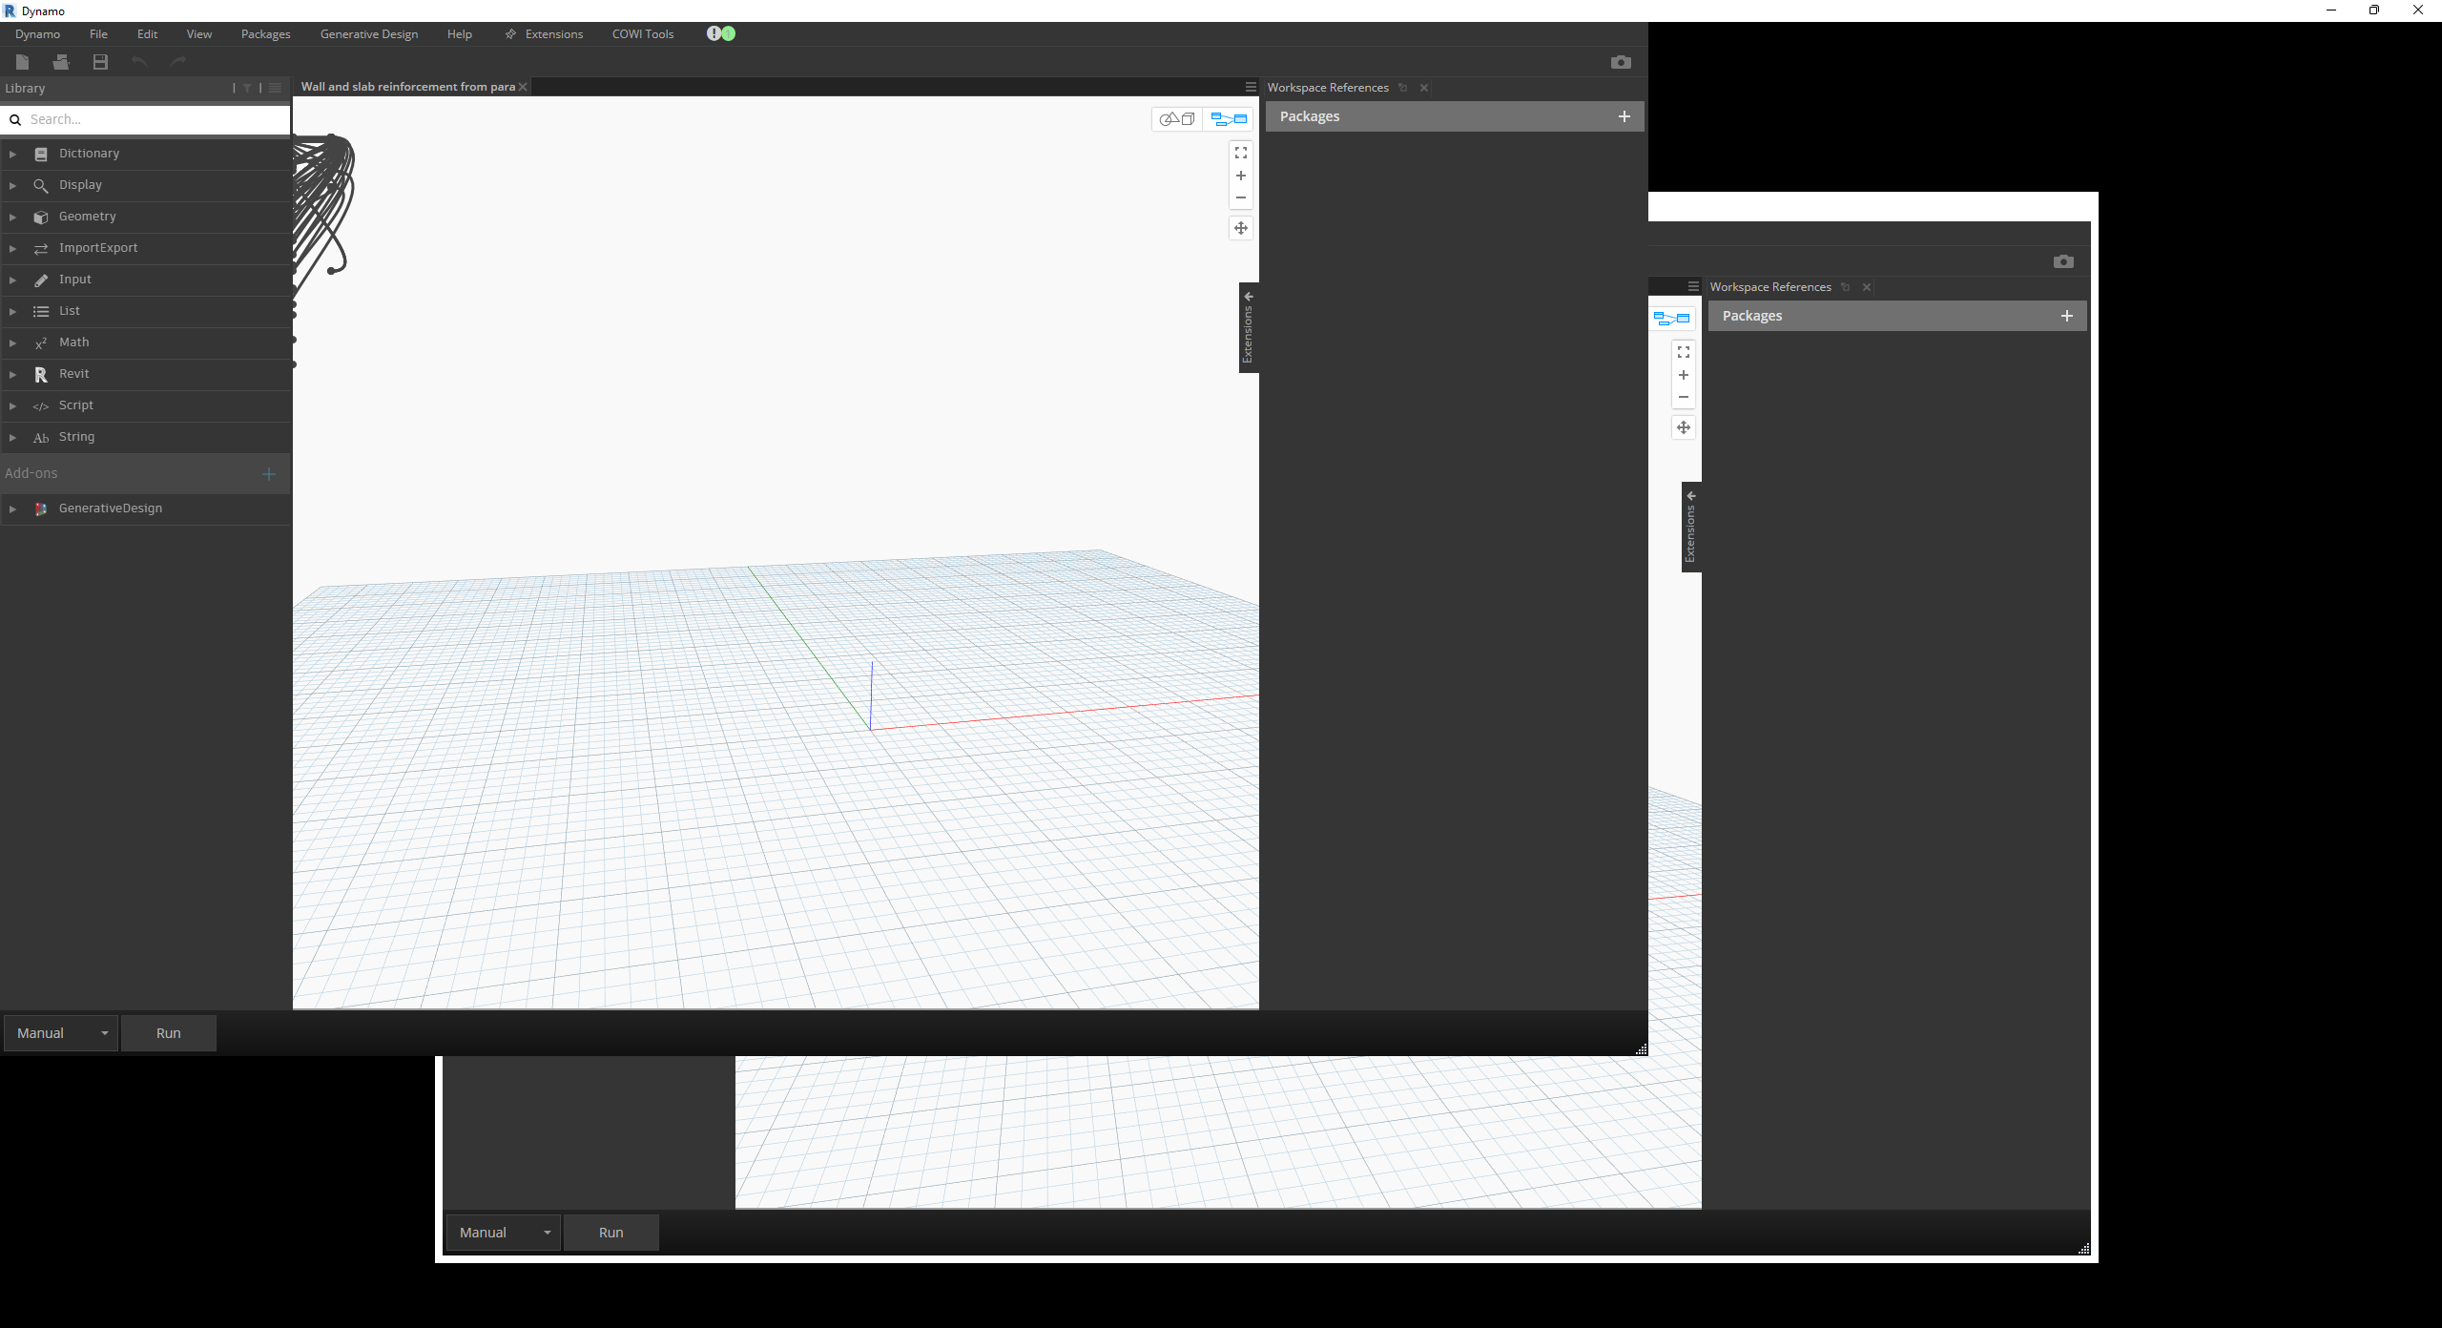The height and width of the screenshot is (1328, 2442).
Task: Click zoom in plus in background window canvas
Action: [x=1684, y=375]
